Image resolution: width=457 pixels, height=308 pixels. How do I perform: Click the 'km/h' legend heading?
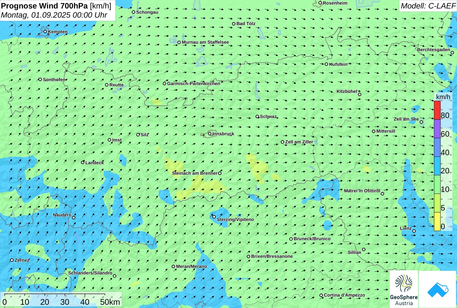[x=443, y=97]
